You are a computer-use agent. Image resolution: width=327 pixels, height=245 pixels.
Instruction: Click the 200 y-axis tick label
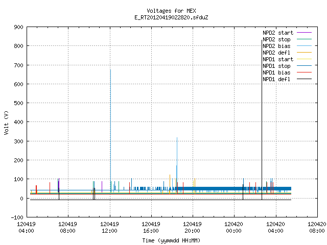pos(18,160)
